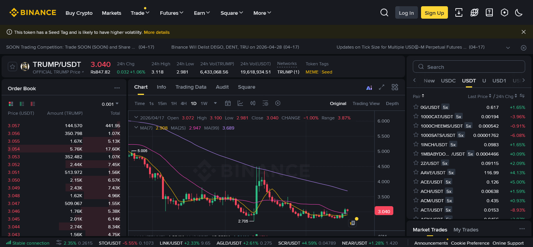This screenshot has width=533, height=247.
Task: Open the More dropdown menu
Action: click(262, 13)
